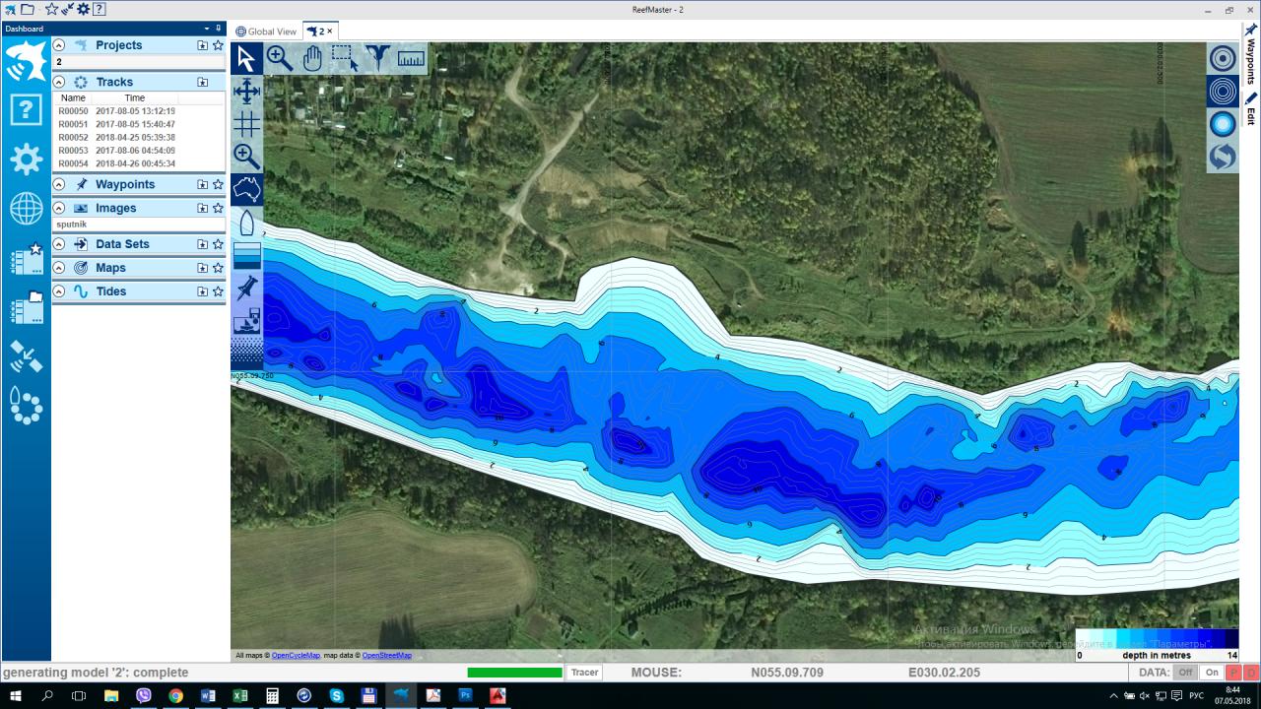Screen dimensions: 1261x709
Task: Click the depth in metres color scale
Action: pyautogui.click(x=1157, y=638)
